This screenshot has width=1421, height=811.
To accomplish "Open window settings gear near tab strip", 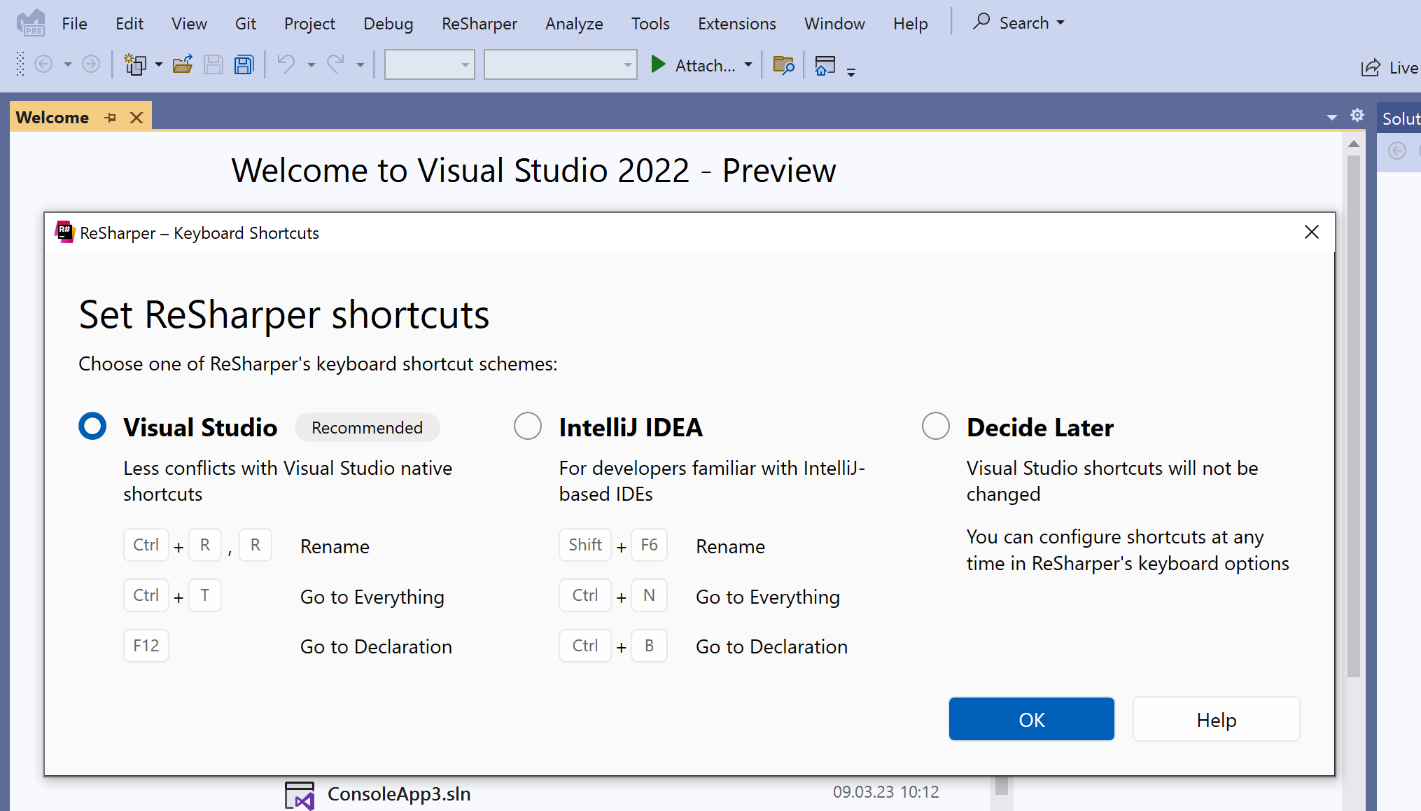I will [1357, 116].
